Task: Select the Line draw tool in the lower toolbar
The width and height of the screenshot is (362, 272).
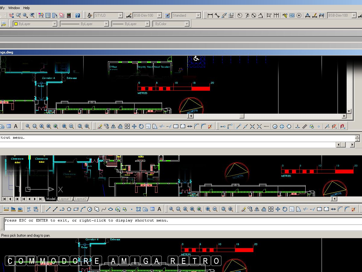Action: [48, 209]
